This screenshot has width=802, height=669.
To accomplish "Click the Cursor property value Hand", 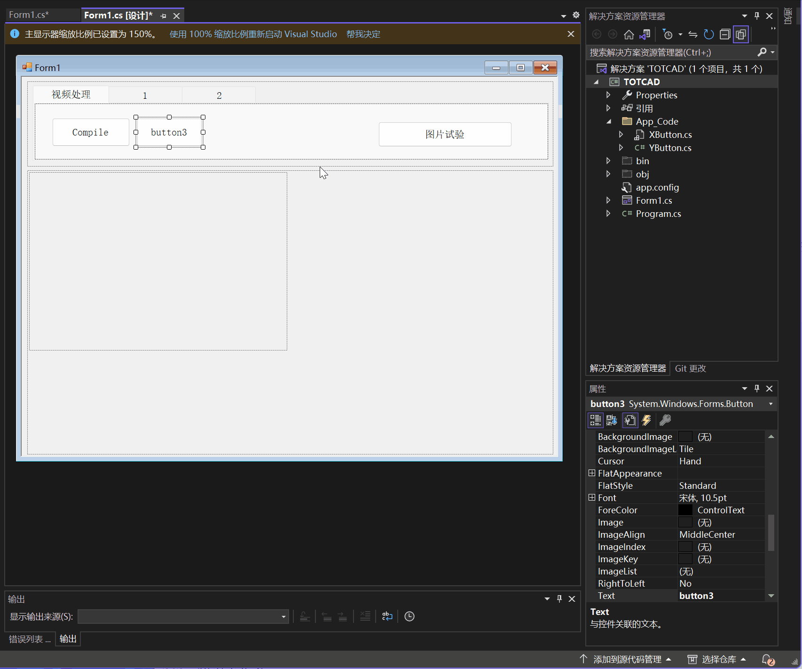I will [x=721, y=461].
